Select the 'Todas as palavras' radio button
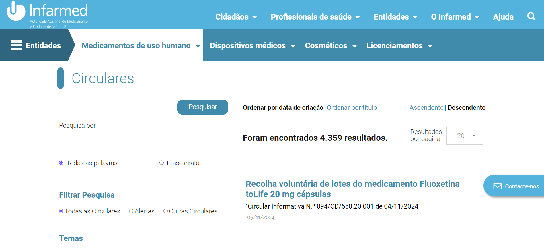Screen dimensions: 544x249 coord(61,163)
